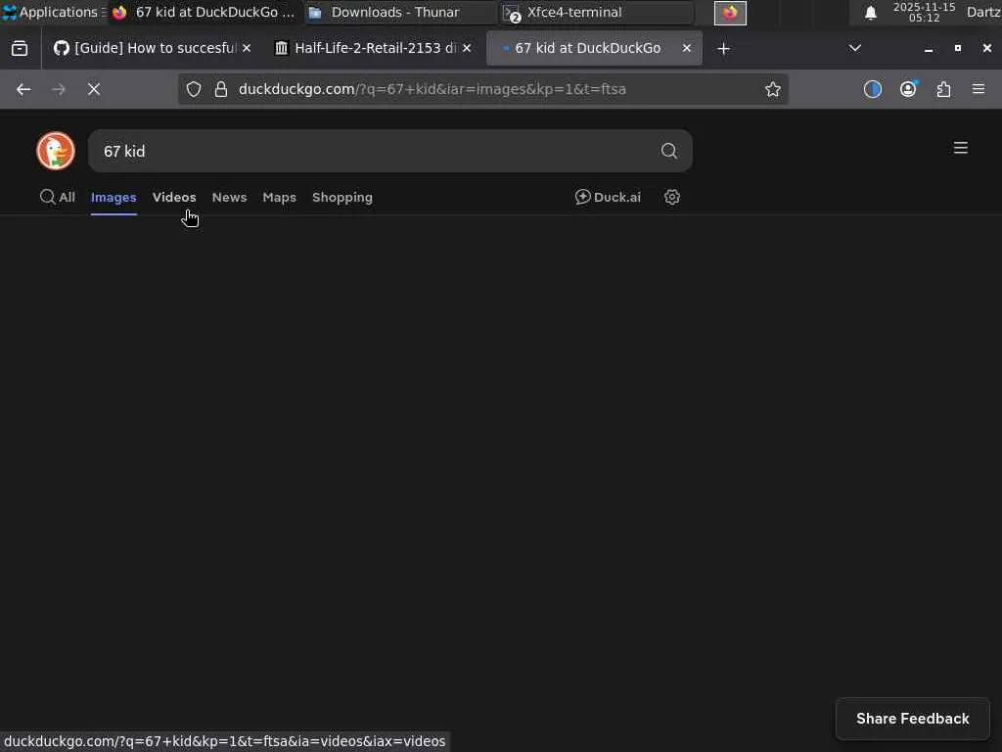The width and height of the screenshot is (1002, 752).
Task: Close the GitHub Guide tab
Action: [x=247, y=48]
